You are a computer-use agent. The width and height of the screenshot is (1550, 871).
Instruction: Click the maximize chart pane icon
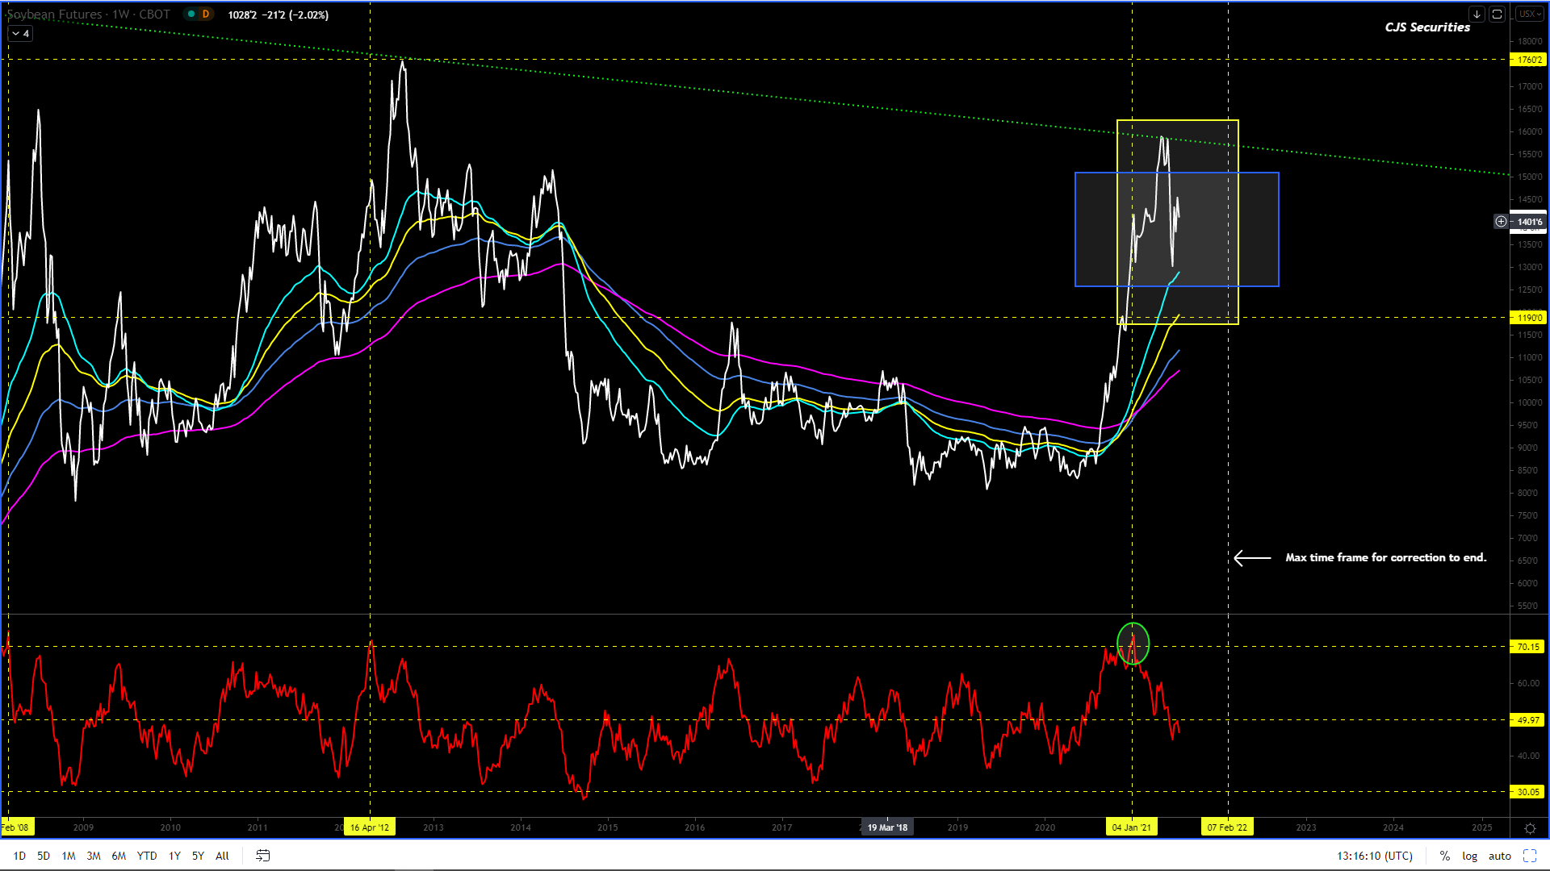pos(1497,15)
